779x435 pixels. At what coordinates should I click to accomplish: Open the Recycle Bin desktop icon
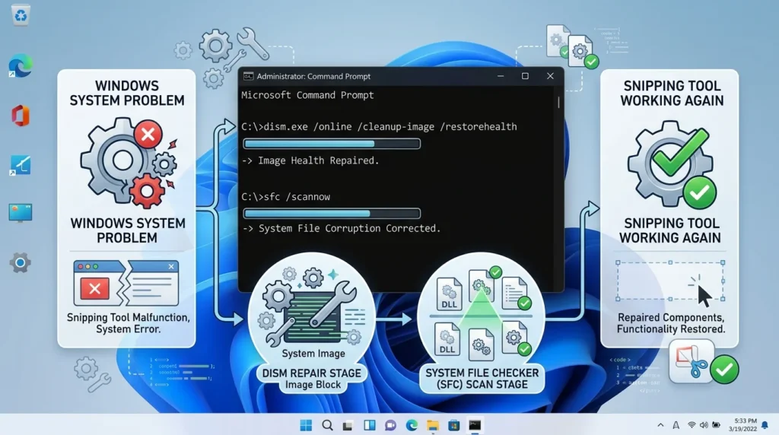21,15
